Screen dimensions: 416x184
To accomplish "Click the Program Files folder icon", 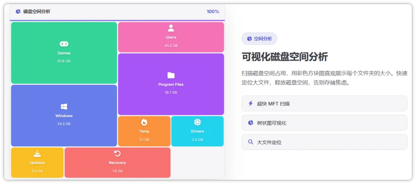I will click(171, 75).
